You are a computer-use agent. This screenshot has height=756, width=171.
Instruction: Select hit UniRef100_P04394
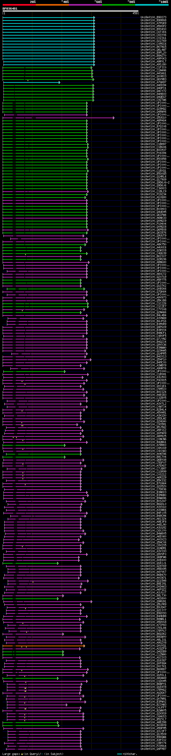coord(153,153)
